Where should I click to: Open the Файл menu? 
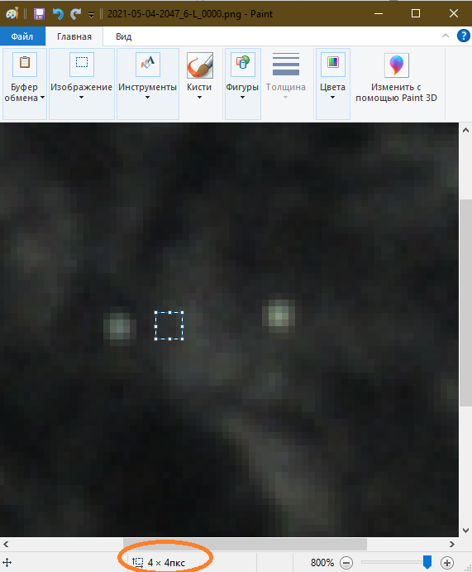[x=22, y=36]
